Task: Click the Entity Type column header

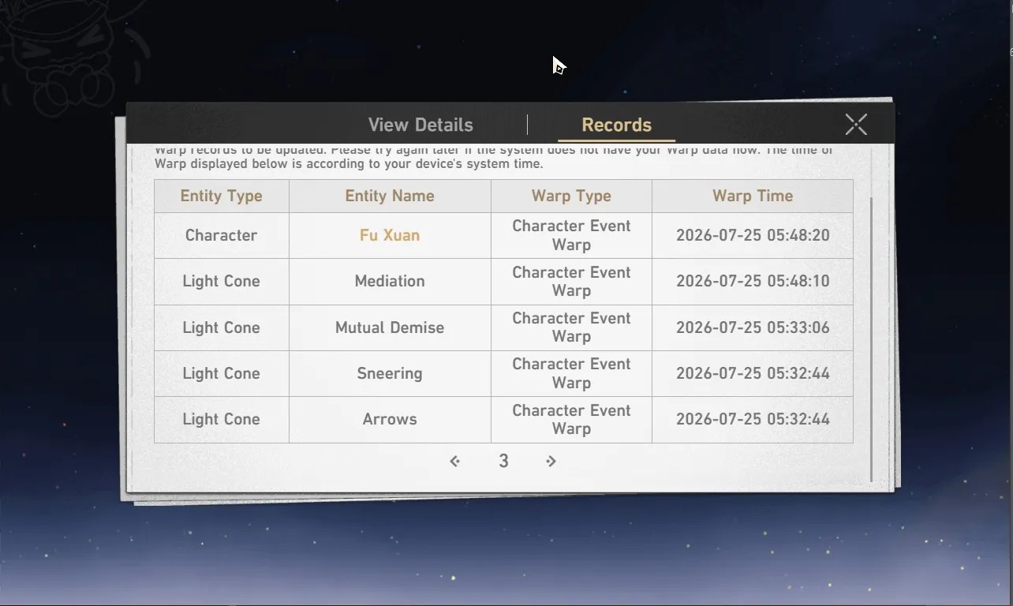Action: 222,196
